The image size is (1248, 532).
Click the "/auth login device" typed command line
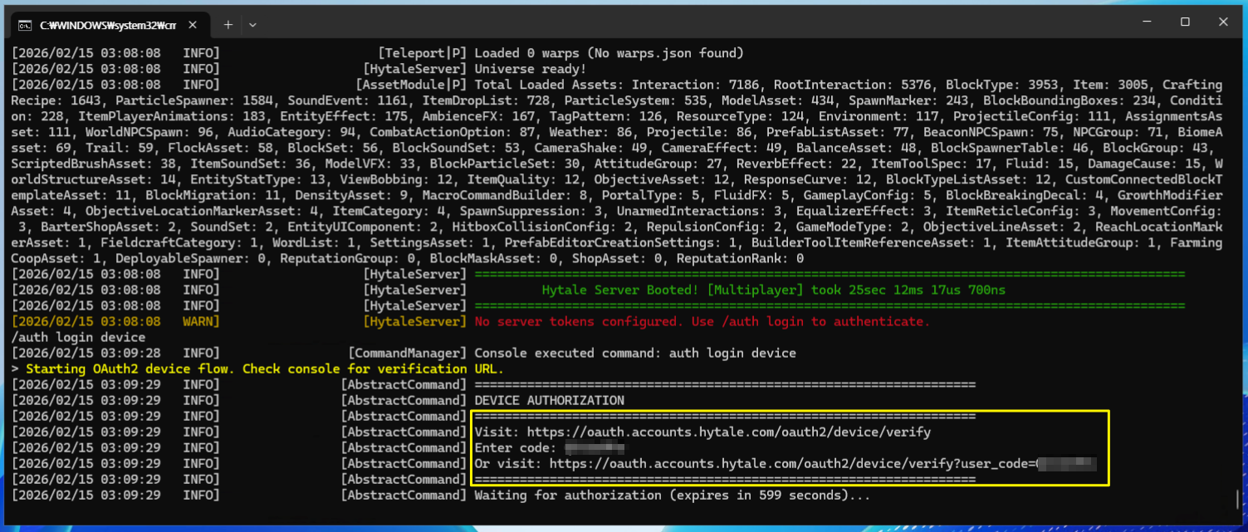79,338
